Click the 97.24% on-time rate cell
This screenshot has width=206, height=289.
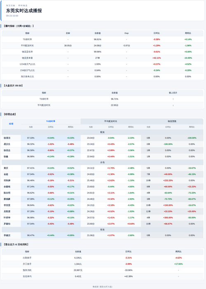[x=31, y=187]
